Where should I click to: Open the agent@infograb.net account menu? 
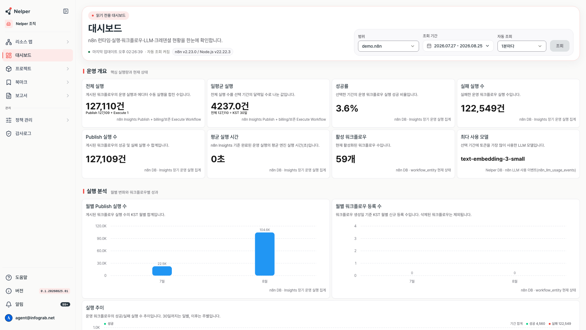click(38, 318)
